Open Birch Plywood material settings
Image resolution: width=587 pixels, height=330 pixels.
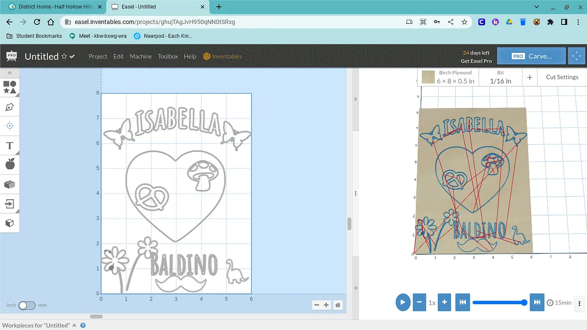click(448, 77)
